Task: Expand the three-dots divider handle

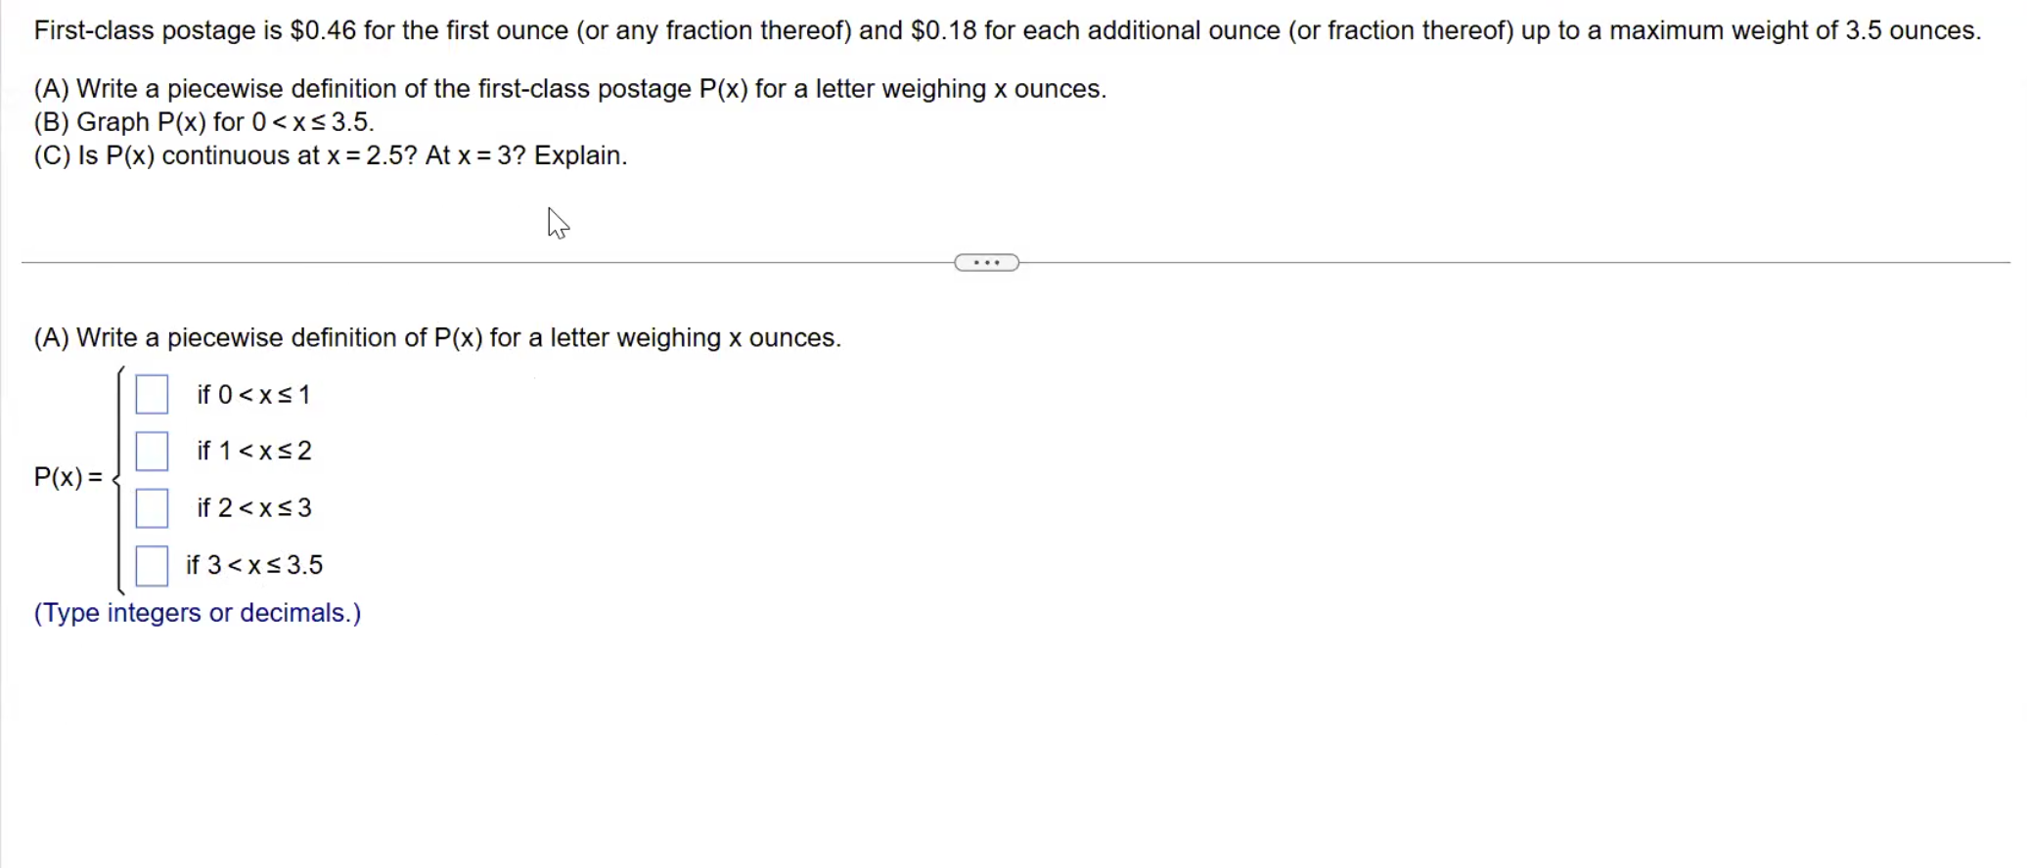Action: 986,263
